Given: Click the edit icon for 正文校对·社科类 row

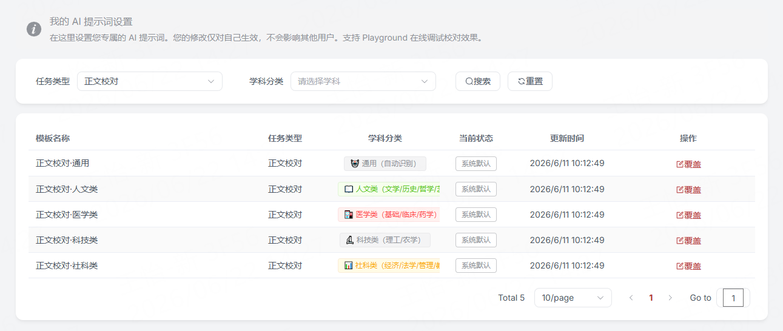Looking at the screenshot, I should pyautogui.click(x=680, y=266).
